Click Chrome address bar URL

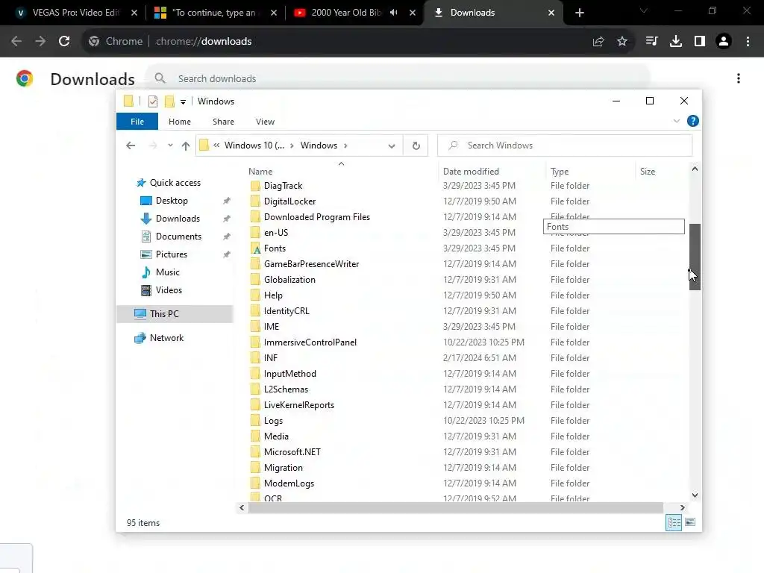click(204, 42)
